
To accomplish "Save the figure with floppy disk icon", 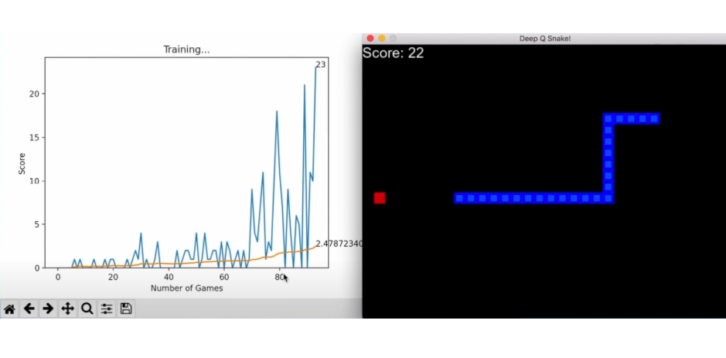I will (x=126, y=309).
